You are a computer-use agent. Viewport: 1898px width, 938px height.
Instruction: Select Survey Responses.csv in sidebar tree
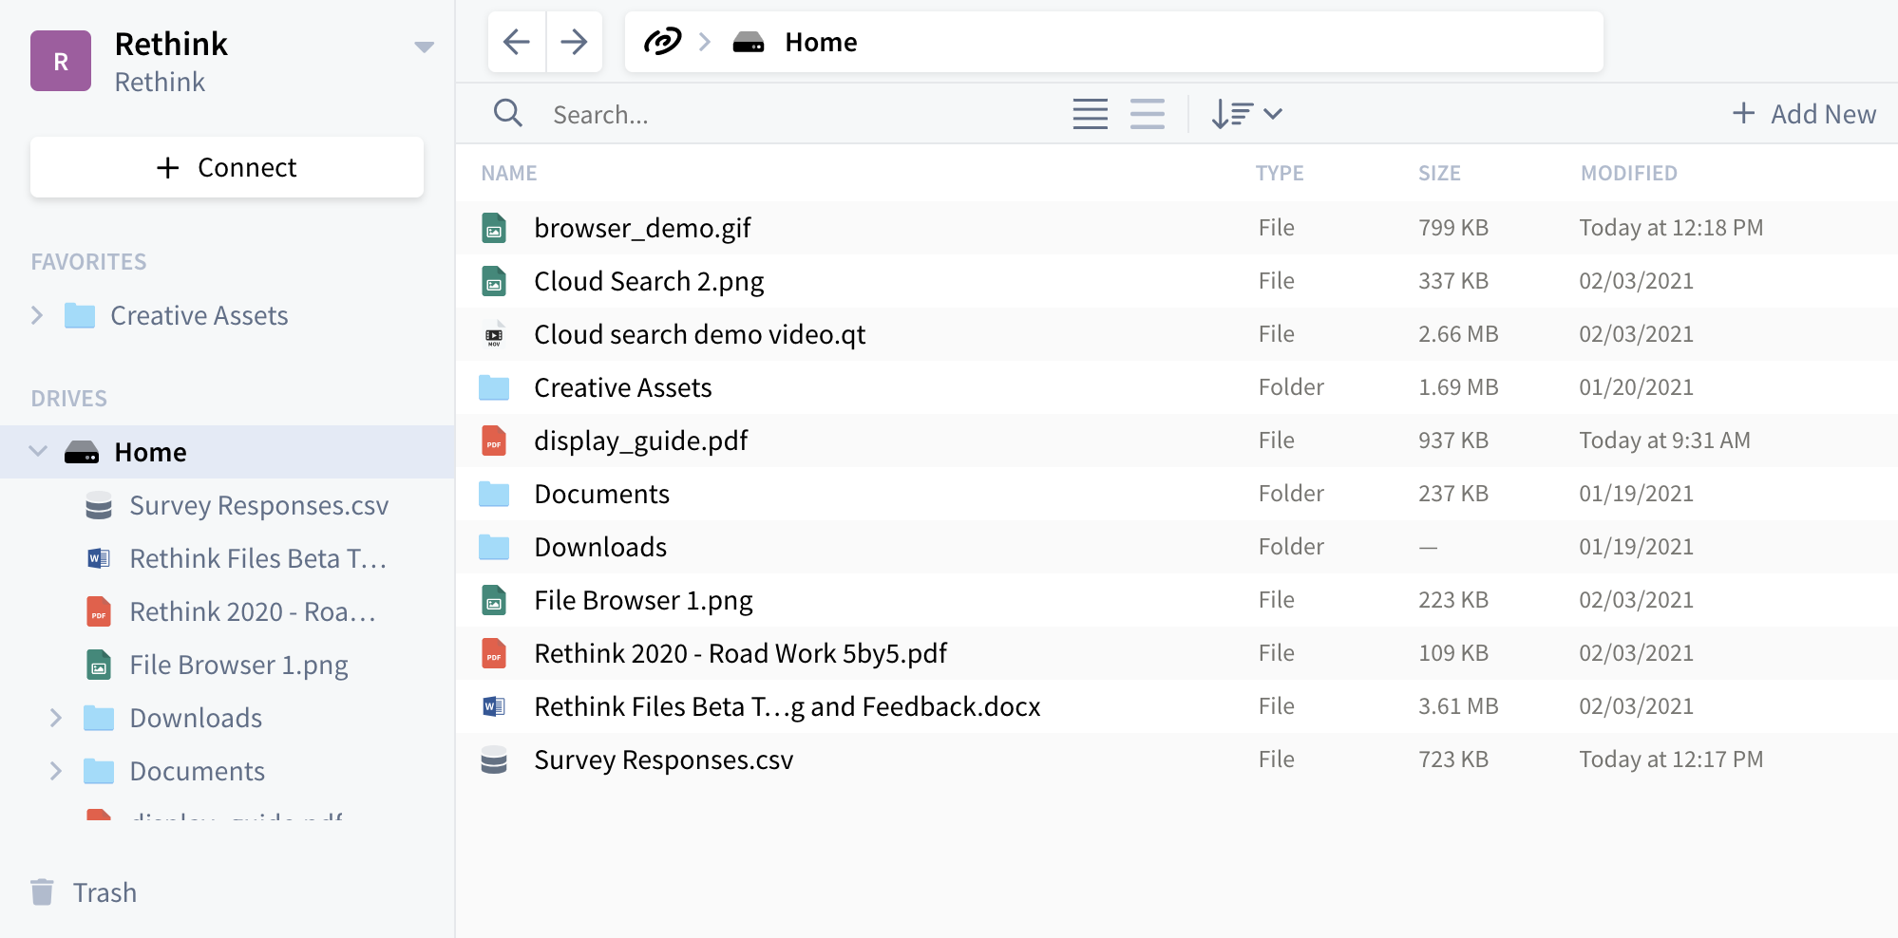point(258,505)
